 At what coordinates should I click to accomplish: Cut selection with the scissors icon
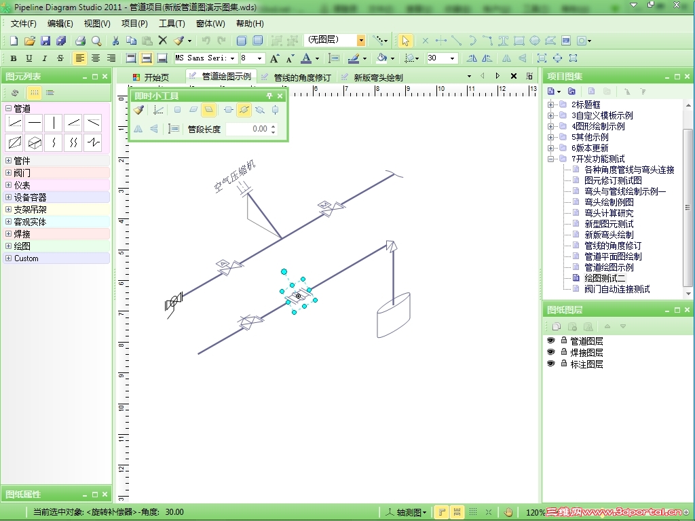click(115, 41)
